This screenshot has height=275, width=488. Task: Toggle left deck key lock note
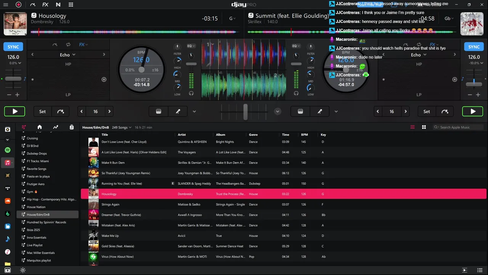click(x=25, y=79)
